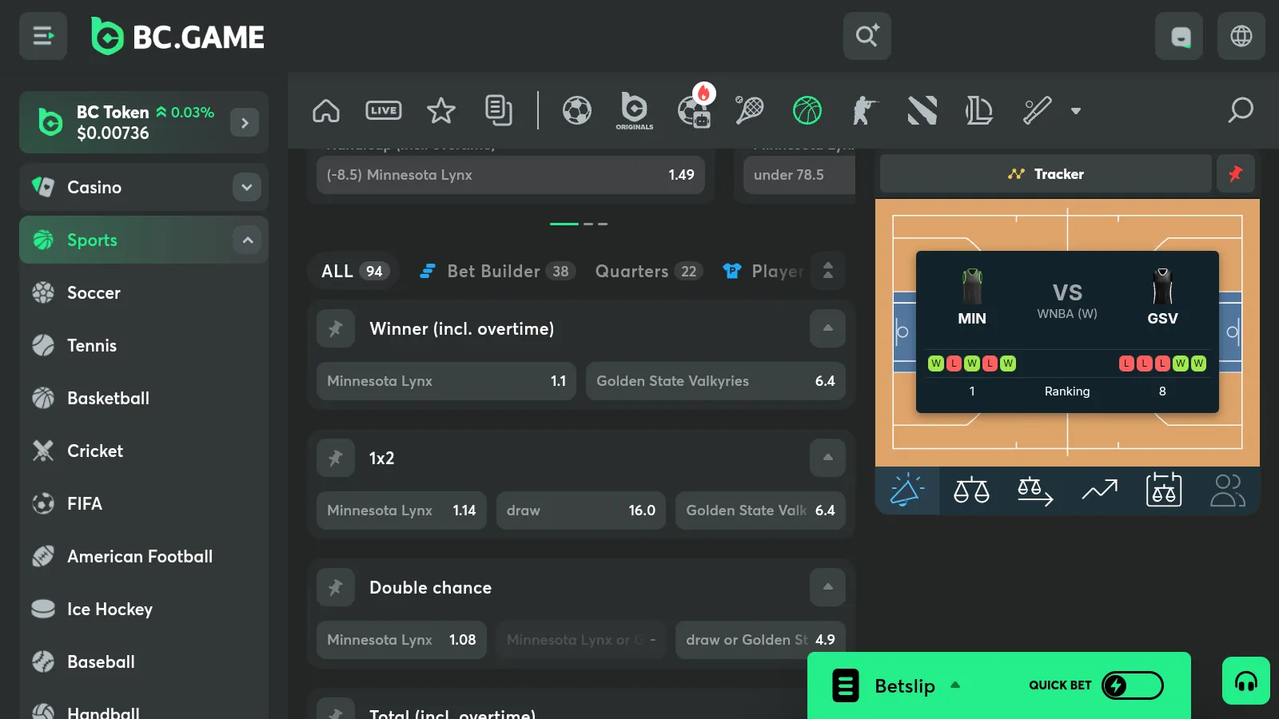This screenshot has width=1279, height=719.
Task: Click the market carousel pagination indicator
Action: (x=579, y=224)
